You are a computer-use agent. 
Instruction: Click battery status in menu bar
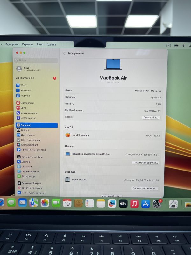pyautogui.click(x=176, y=46)
